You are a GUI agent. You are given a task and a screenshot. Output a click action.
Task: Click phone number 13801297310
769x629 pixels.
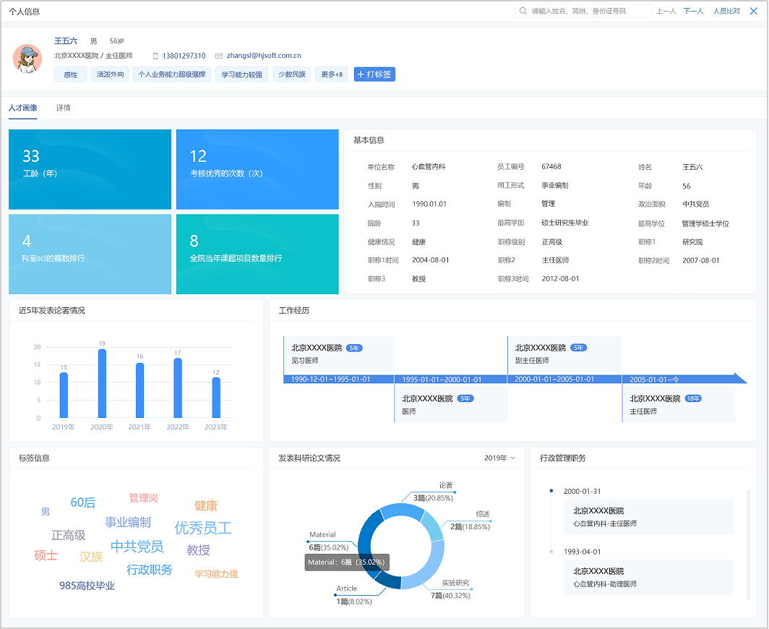point(184,56)
